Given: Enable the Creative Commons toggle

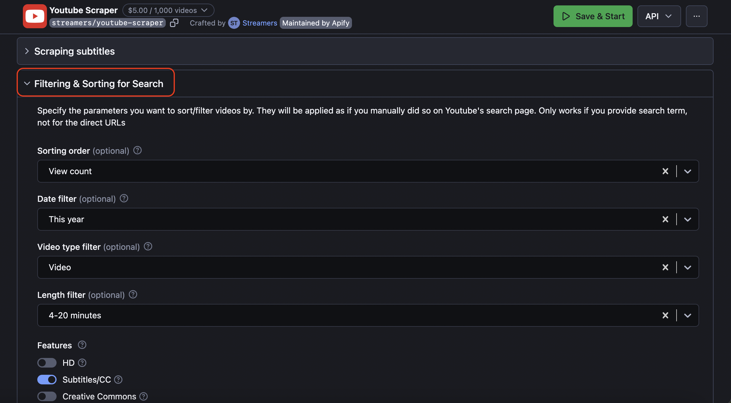Looking at the screenshot, I should click(x=47, y=396).
